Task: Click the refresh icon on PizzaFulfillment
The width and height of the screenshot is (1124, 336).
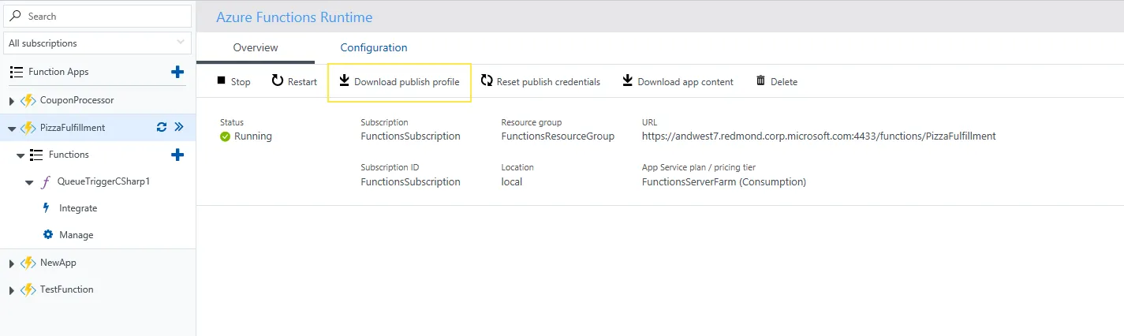Action: click(x=162, y=127)
